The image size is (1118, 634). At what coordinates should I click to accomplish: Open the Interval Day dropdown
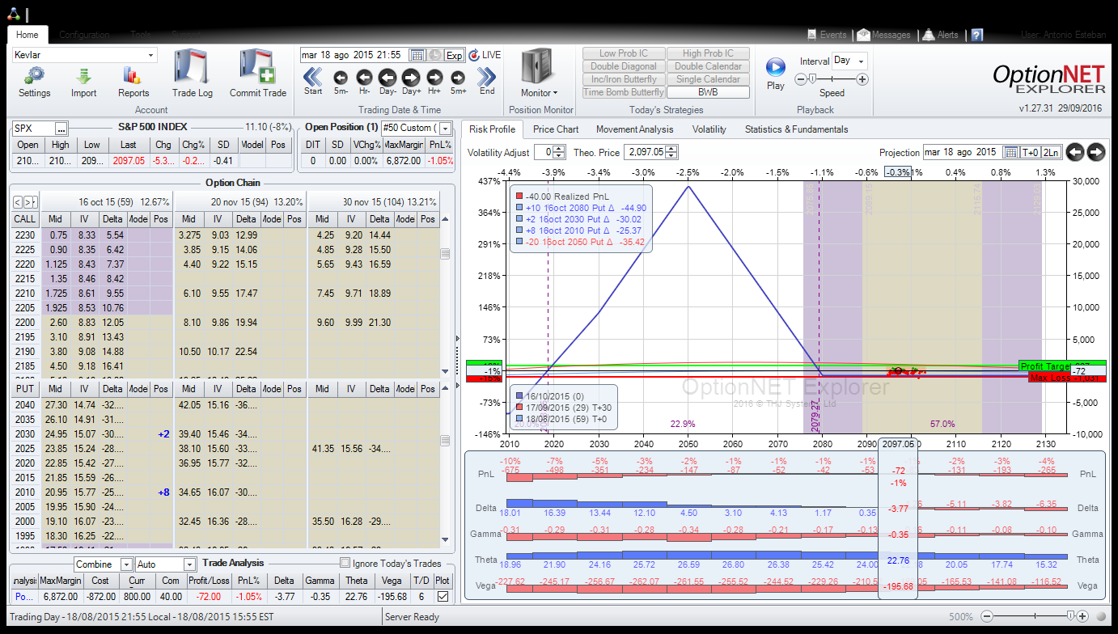click(x=861, y=61)
